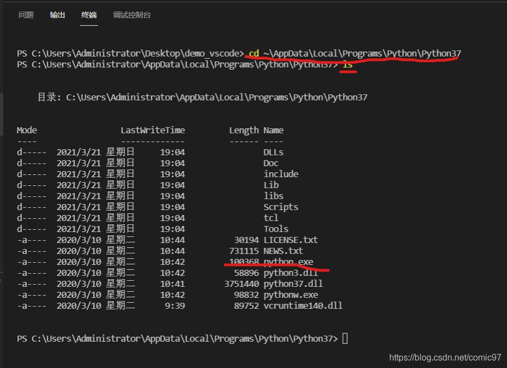
Task: Click the 731115 length value
Action: coord(244,251)
